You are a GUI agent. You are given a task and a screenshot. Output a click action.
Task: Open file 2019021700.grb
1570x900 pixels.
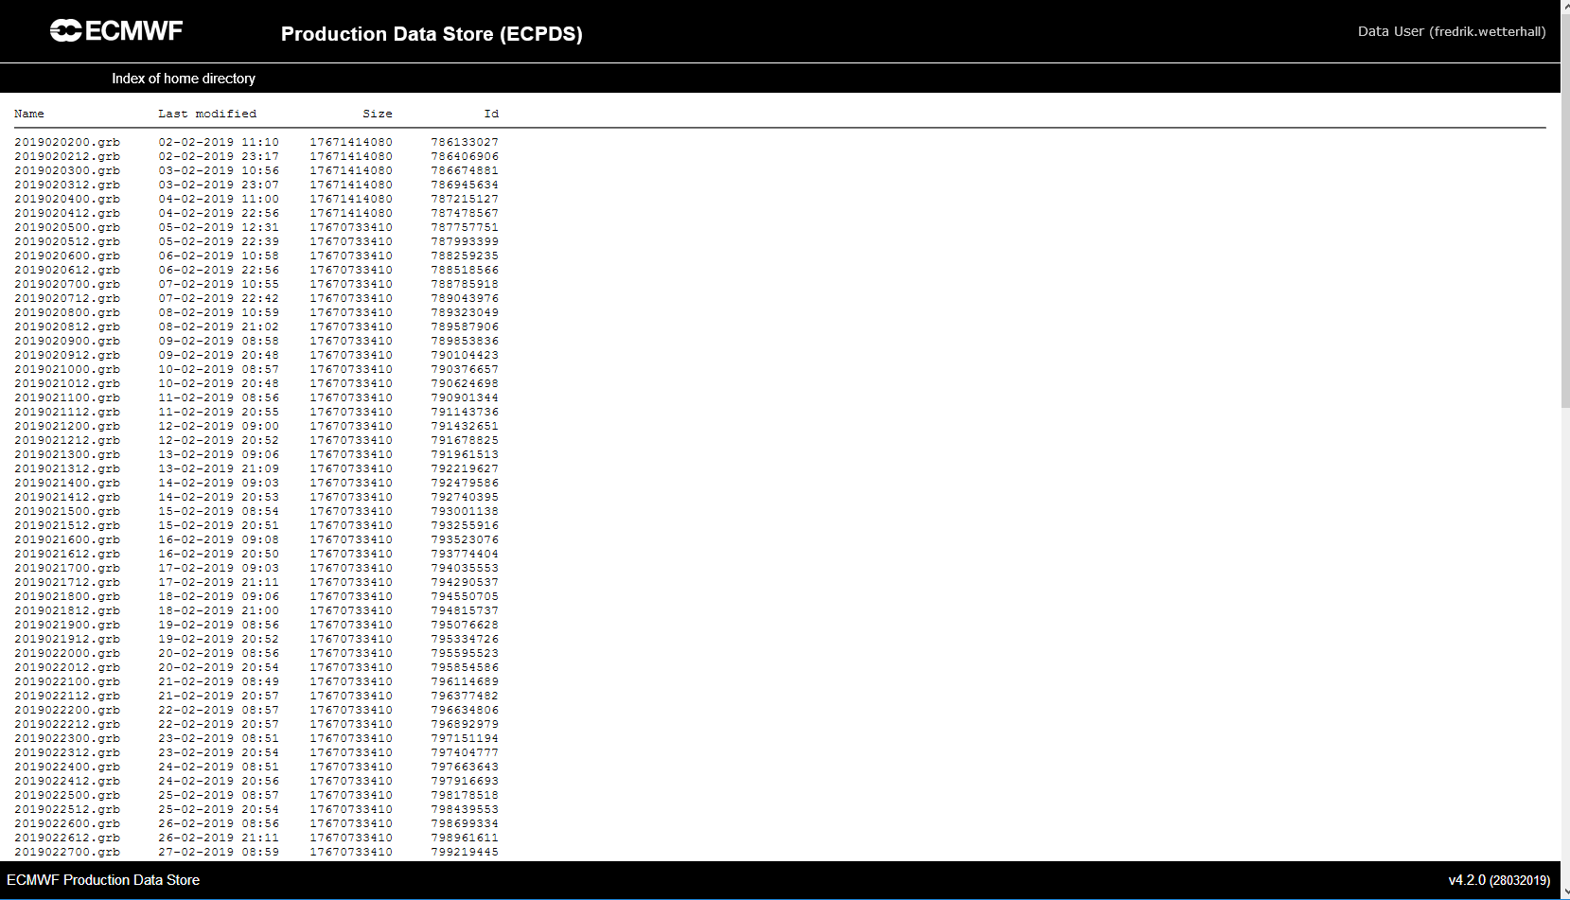pyautogui.click(x=67, y=568)
